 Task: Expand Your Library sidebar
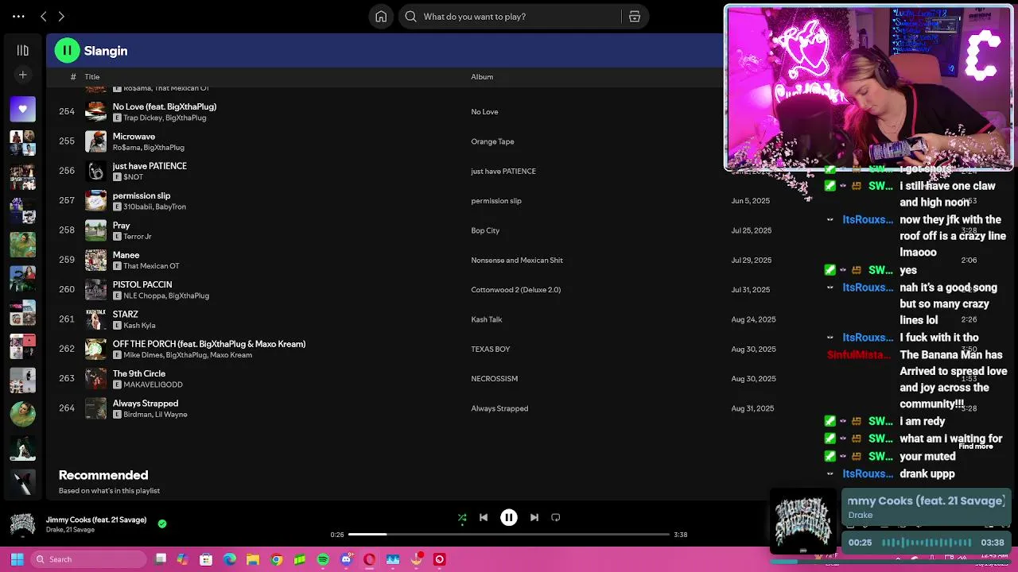(22, 50)
